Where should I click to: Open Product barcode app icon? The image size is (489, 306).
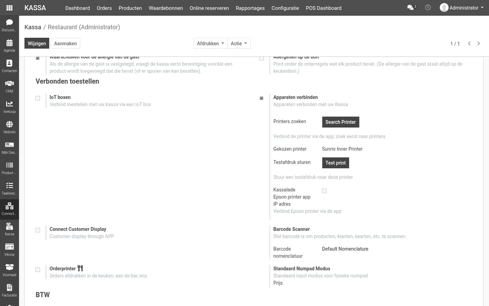coord(9,168)
